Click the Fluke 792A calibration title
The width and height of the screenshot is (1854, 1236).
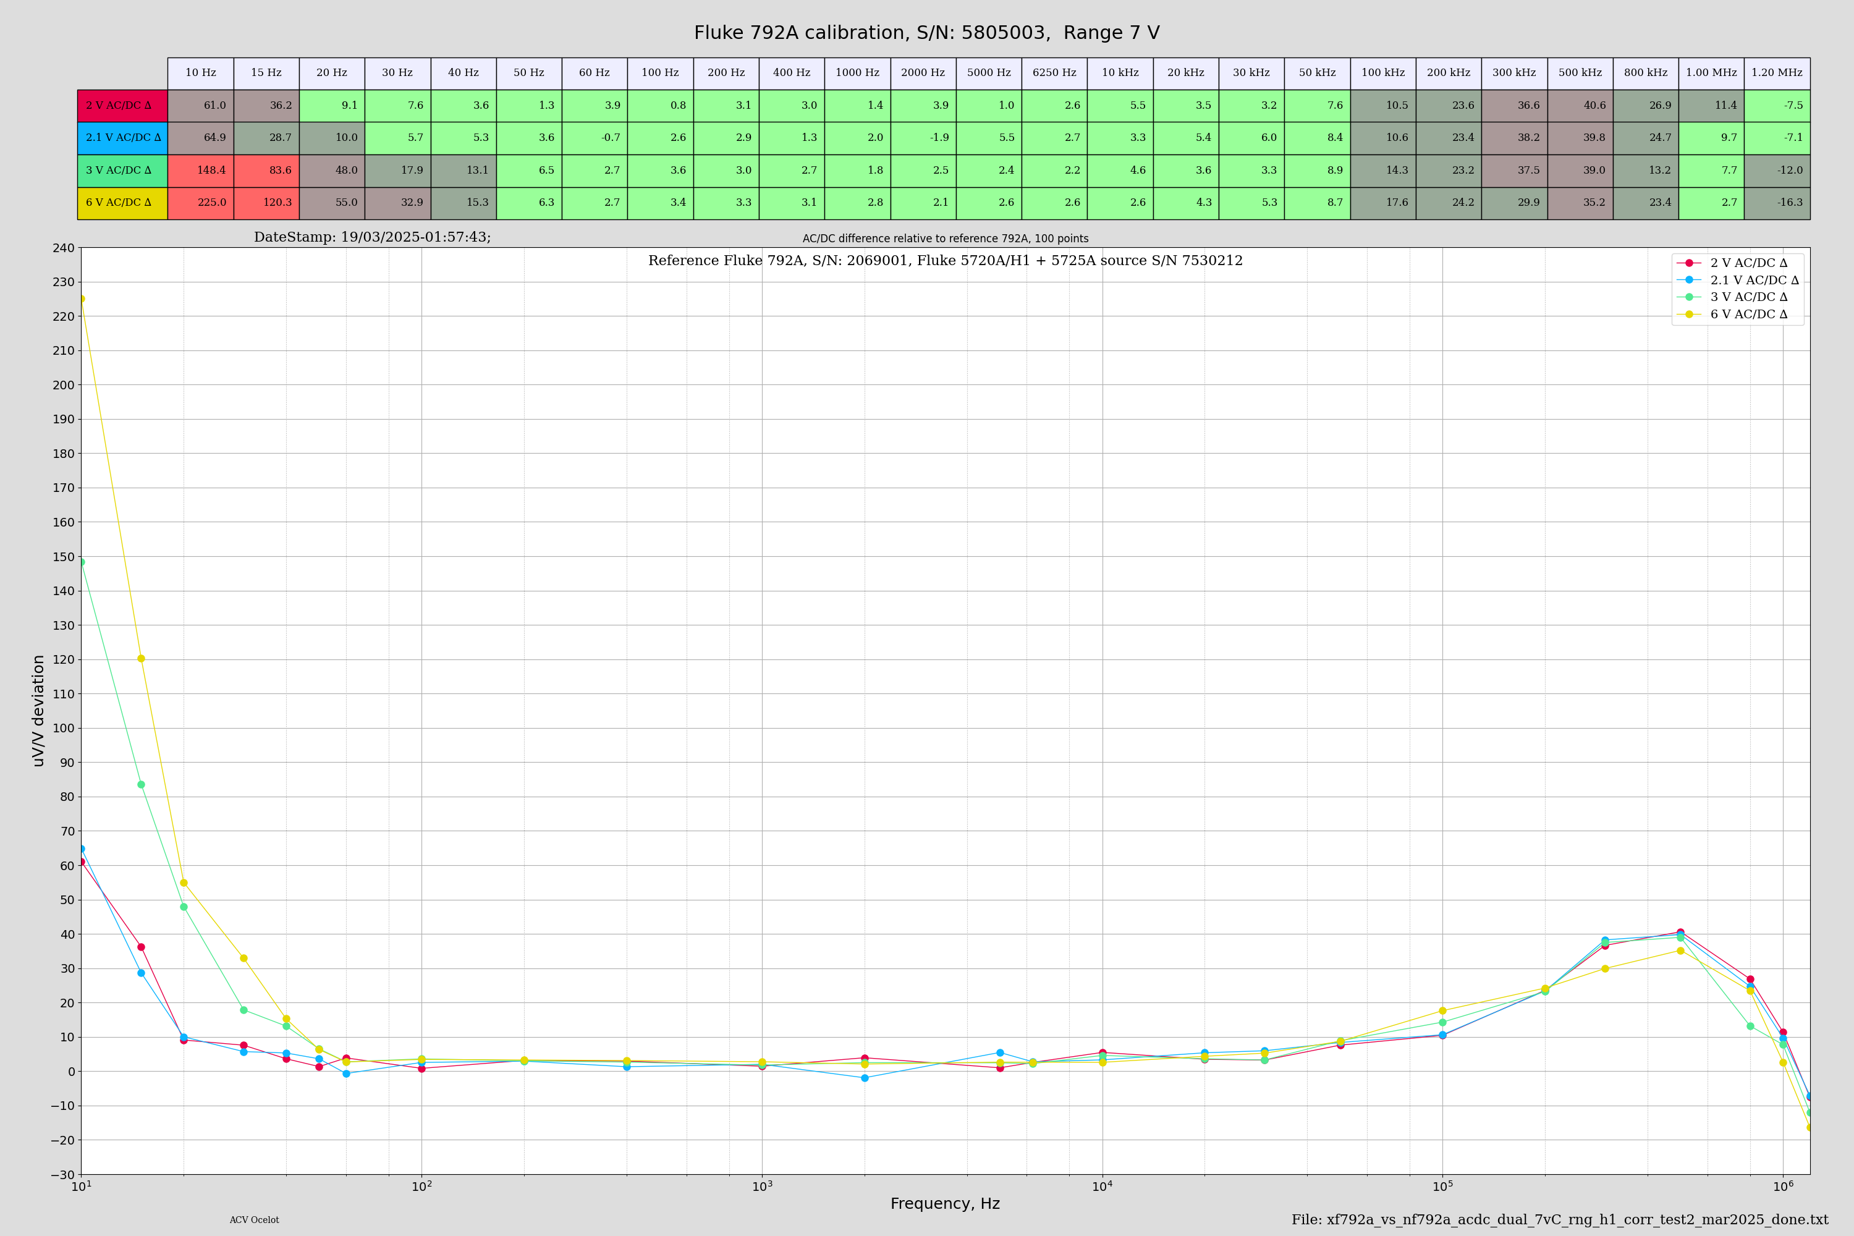click(927, 33)
